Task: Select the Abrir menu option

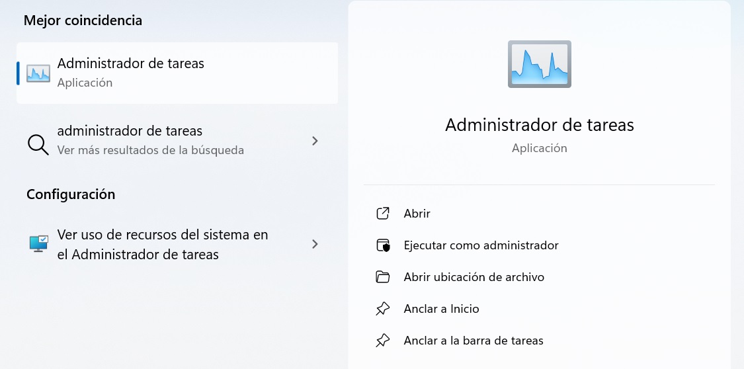Action: coord(417,214)
